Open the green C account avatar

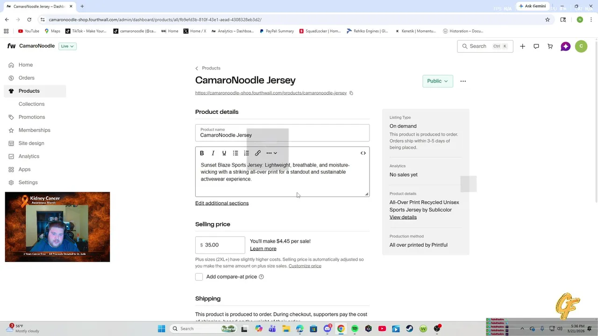tap(581, 46)
